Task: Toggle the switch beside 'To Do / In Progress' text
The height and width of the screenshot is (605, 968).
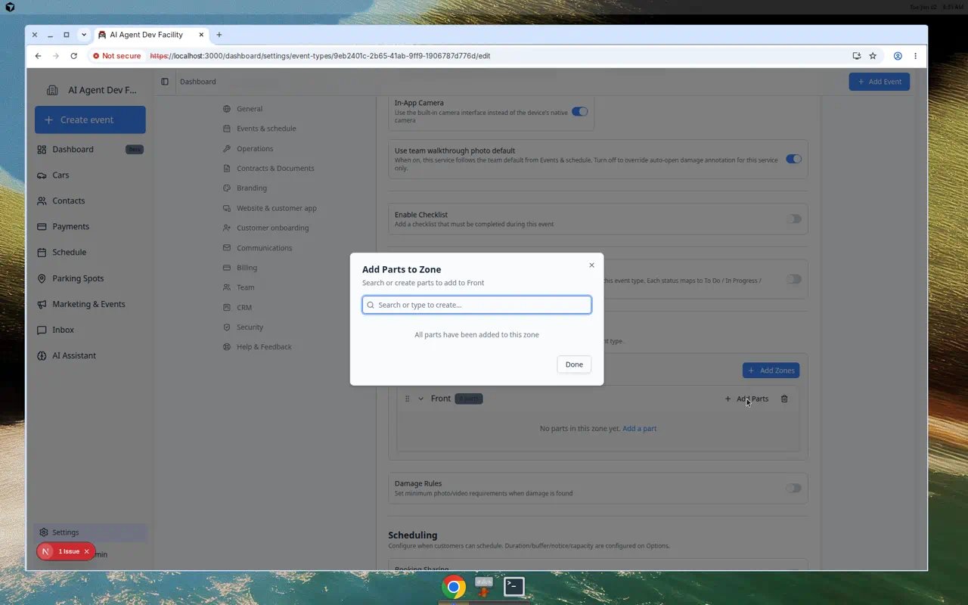Action: pos(793,279)
